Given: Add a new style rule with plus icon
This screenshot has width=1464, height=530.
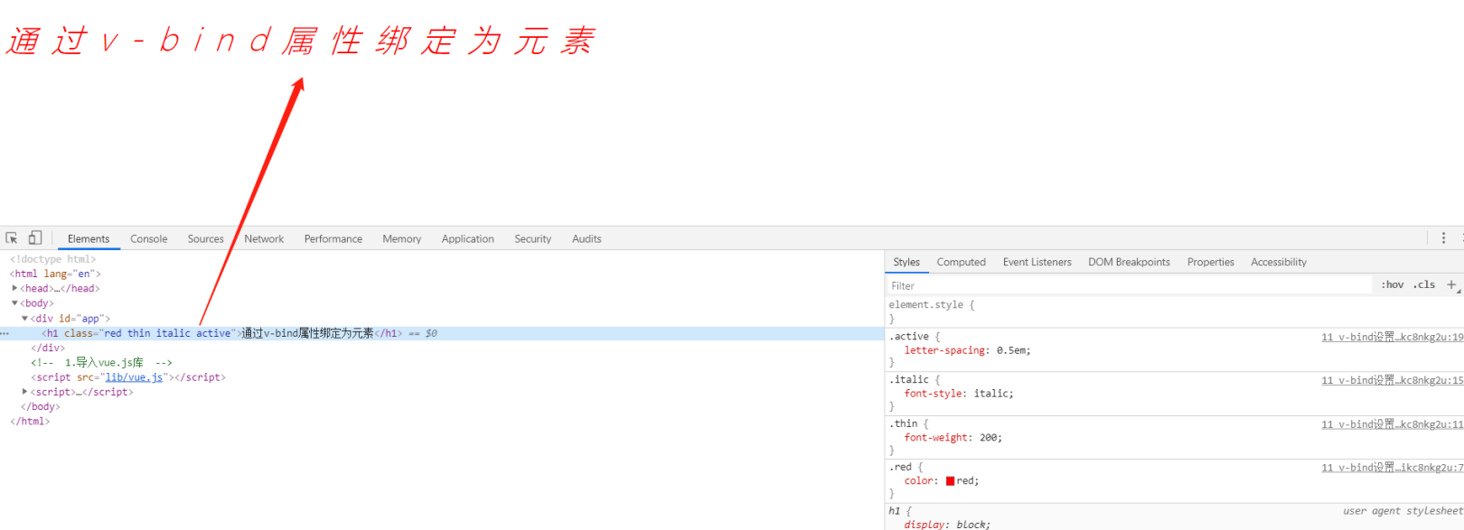Looking at the screenshot, I should (x=1451, y=284).
